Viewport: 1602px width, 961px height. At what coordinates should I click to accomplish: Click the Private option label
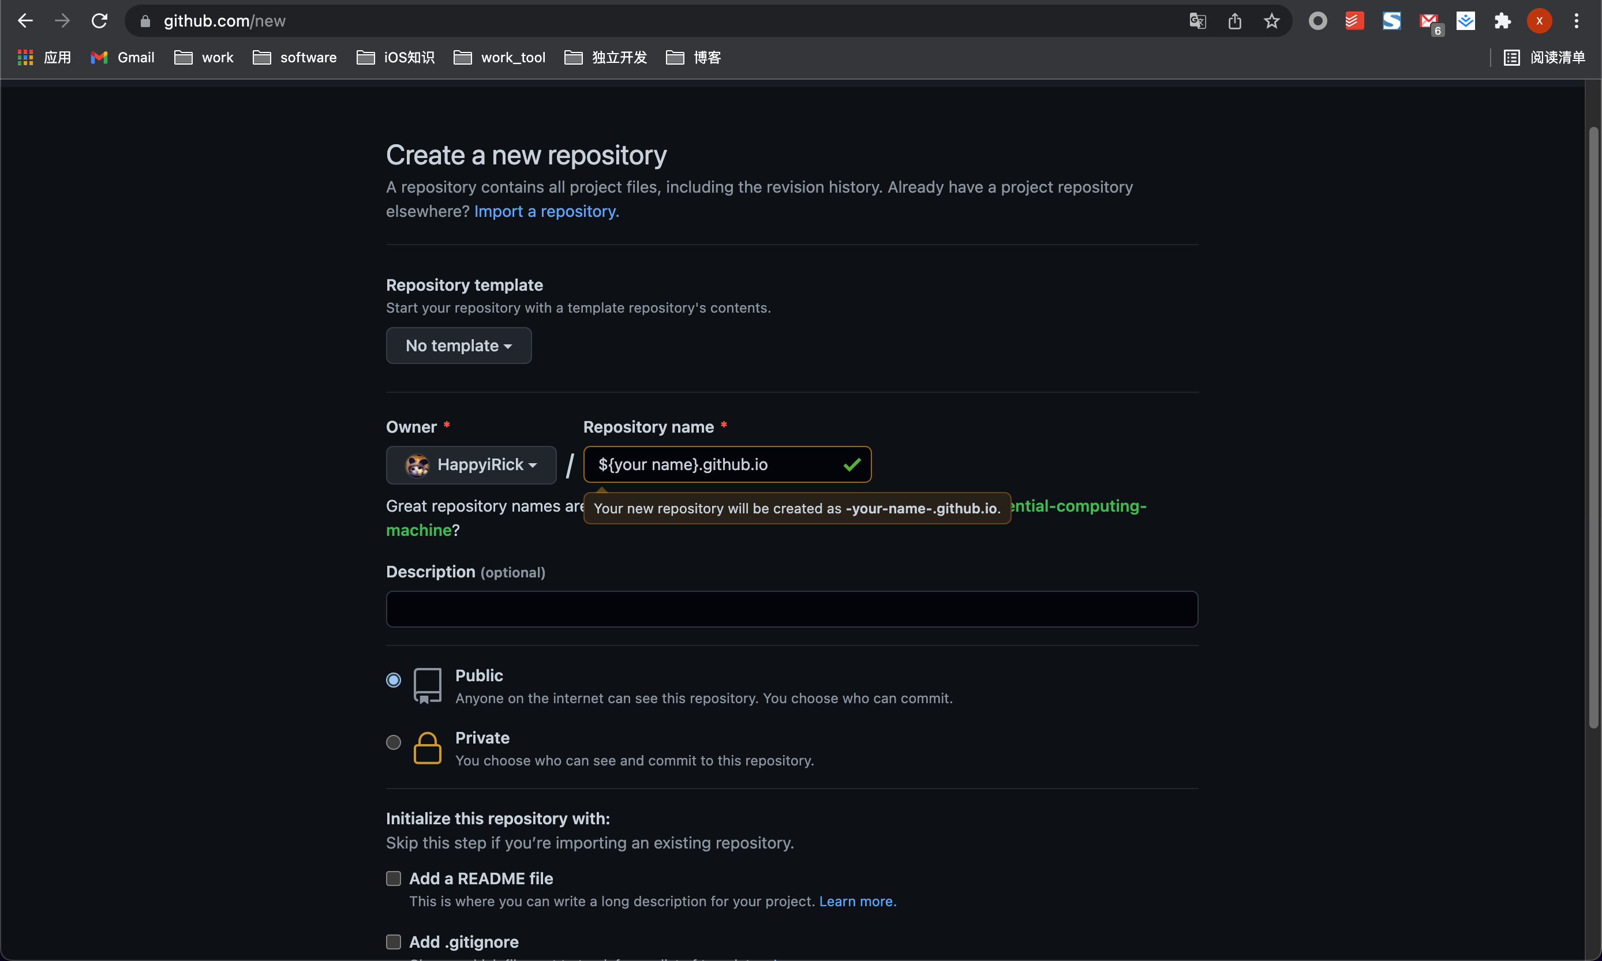click(x=482, y=738)
